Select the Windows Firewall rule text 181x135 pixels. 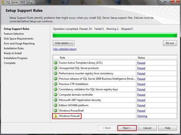point(69,116)
